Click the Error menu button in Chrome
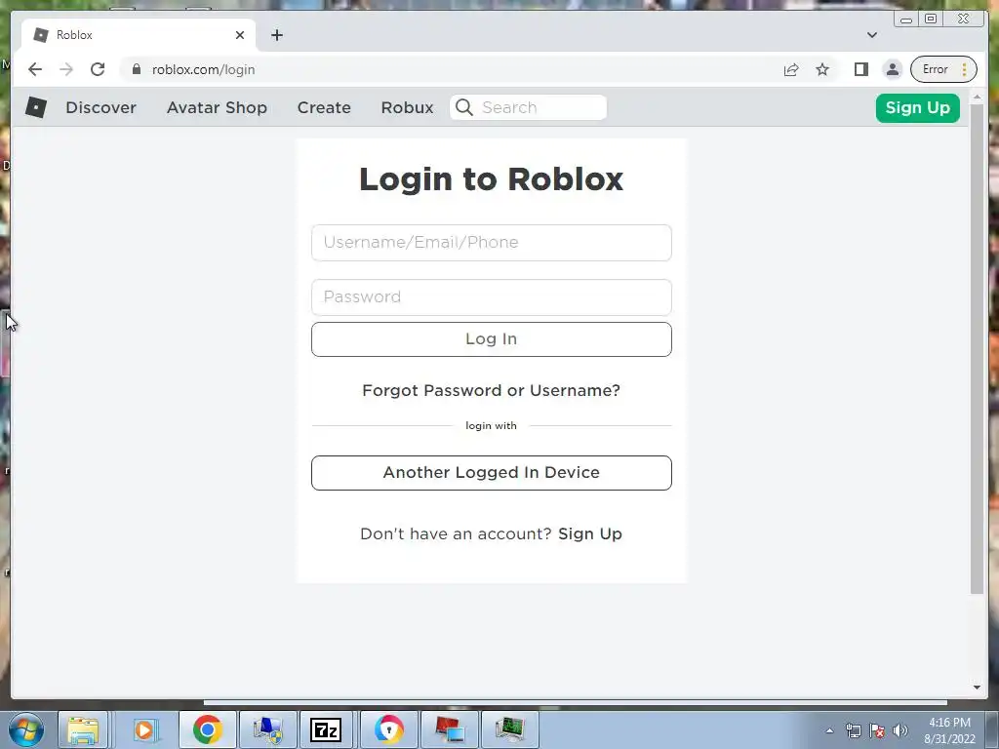 943,69
